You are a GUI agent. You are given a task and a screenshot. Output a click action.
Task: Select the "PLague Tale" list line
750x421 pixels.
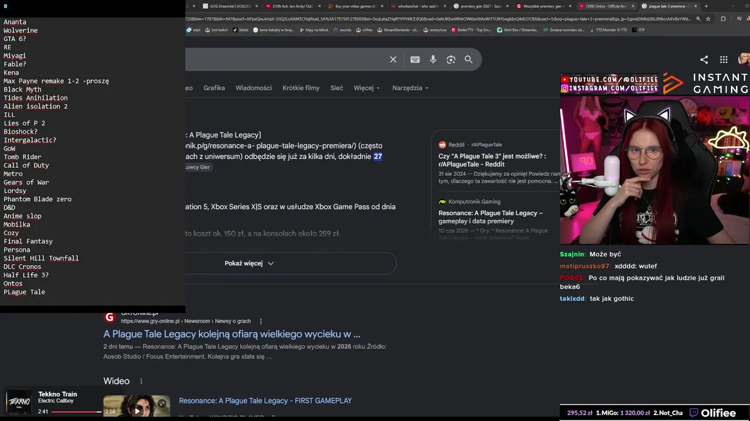24,292
